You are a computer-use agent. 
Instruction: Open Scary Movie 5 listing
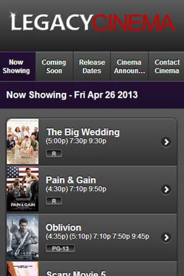(92, 269)
